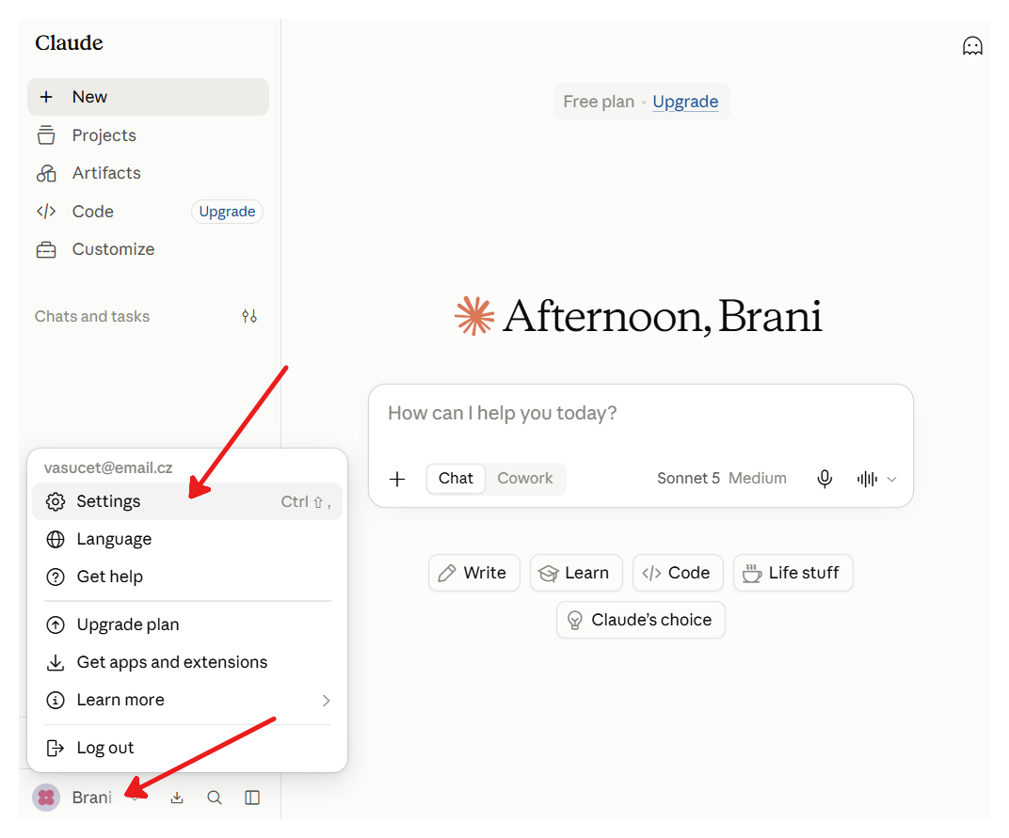Start a new chat with New
The width and height of the screenshot is (1009, 838).
148,97
